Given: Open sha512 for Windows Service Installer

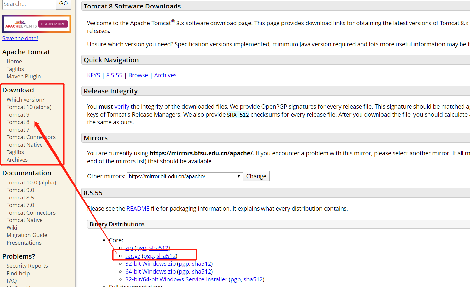Looking at the screenshot, I should [253, 279].
